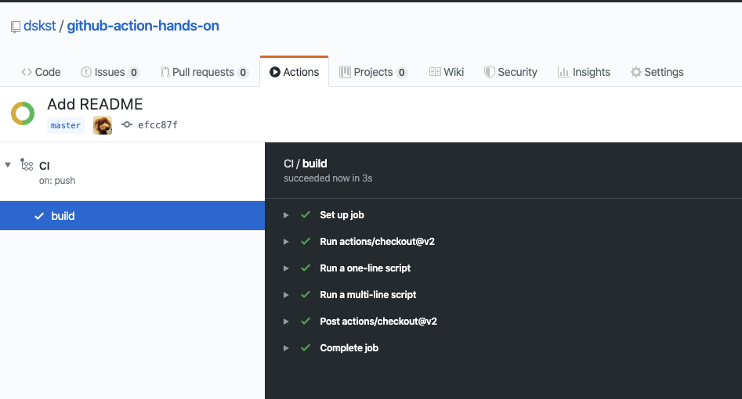742x399 pixels.
Task: Click green check on Post actions/checkout@v2
Action: click(x=306, y=321)
